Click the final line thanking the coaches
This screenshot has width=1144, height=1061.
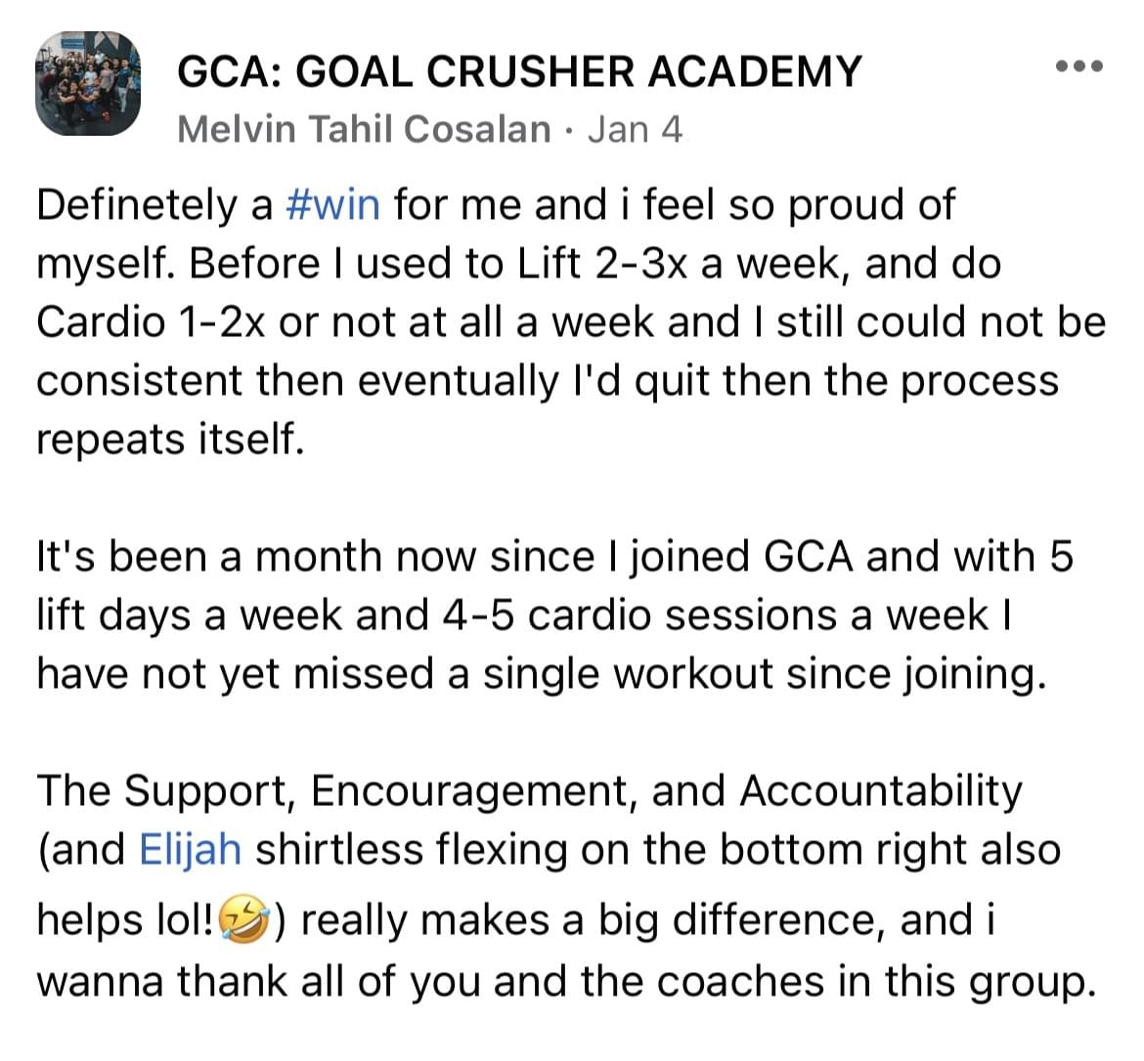coord(566,982)
